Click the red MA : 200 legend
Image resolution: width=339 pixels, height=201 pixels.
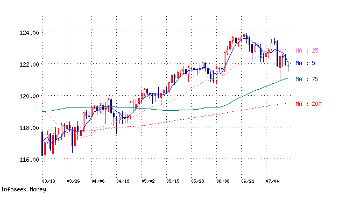[308, 104]
